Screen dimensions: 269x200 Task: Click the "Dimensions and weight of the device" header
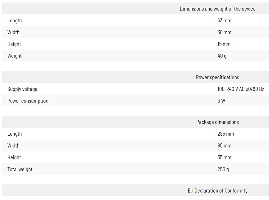[x=217, y=9]
